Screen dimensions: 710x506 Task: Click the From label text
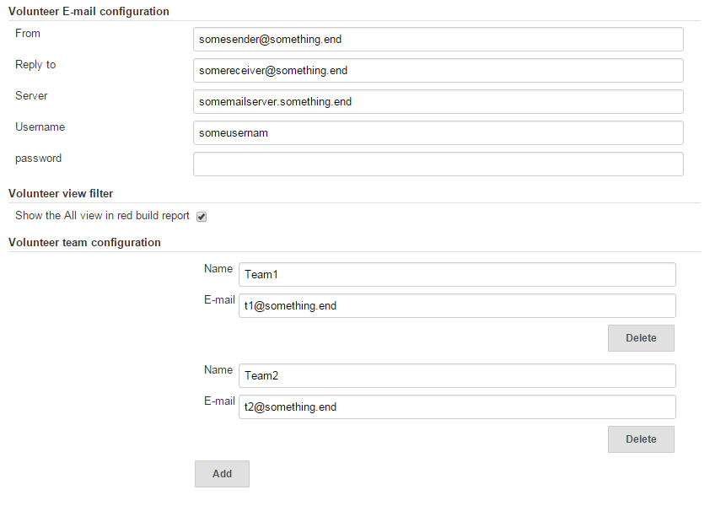tap(28, 34)
